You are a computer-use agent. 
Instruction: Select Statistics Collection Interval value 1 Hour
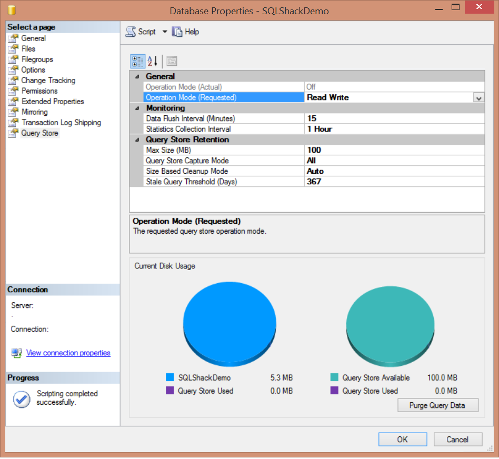tap(394, 129)
